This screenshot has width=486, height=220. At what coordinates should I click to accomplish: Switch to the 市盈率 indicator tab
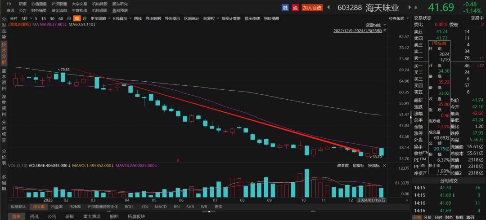pos(57,207)
